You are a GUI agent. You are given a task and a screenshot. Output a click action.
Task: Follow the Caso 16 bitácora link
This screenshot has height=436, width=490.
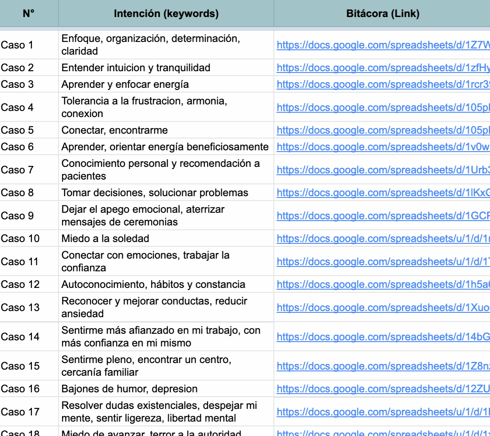pos(383,389)
